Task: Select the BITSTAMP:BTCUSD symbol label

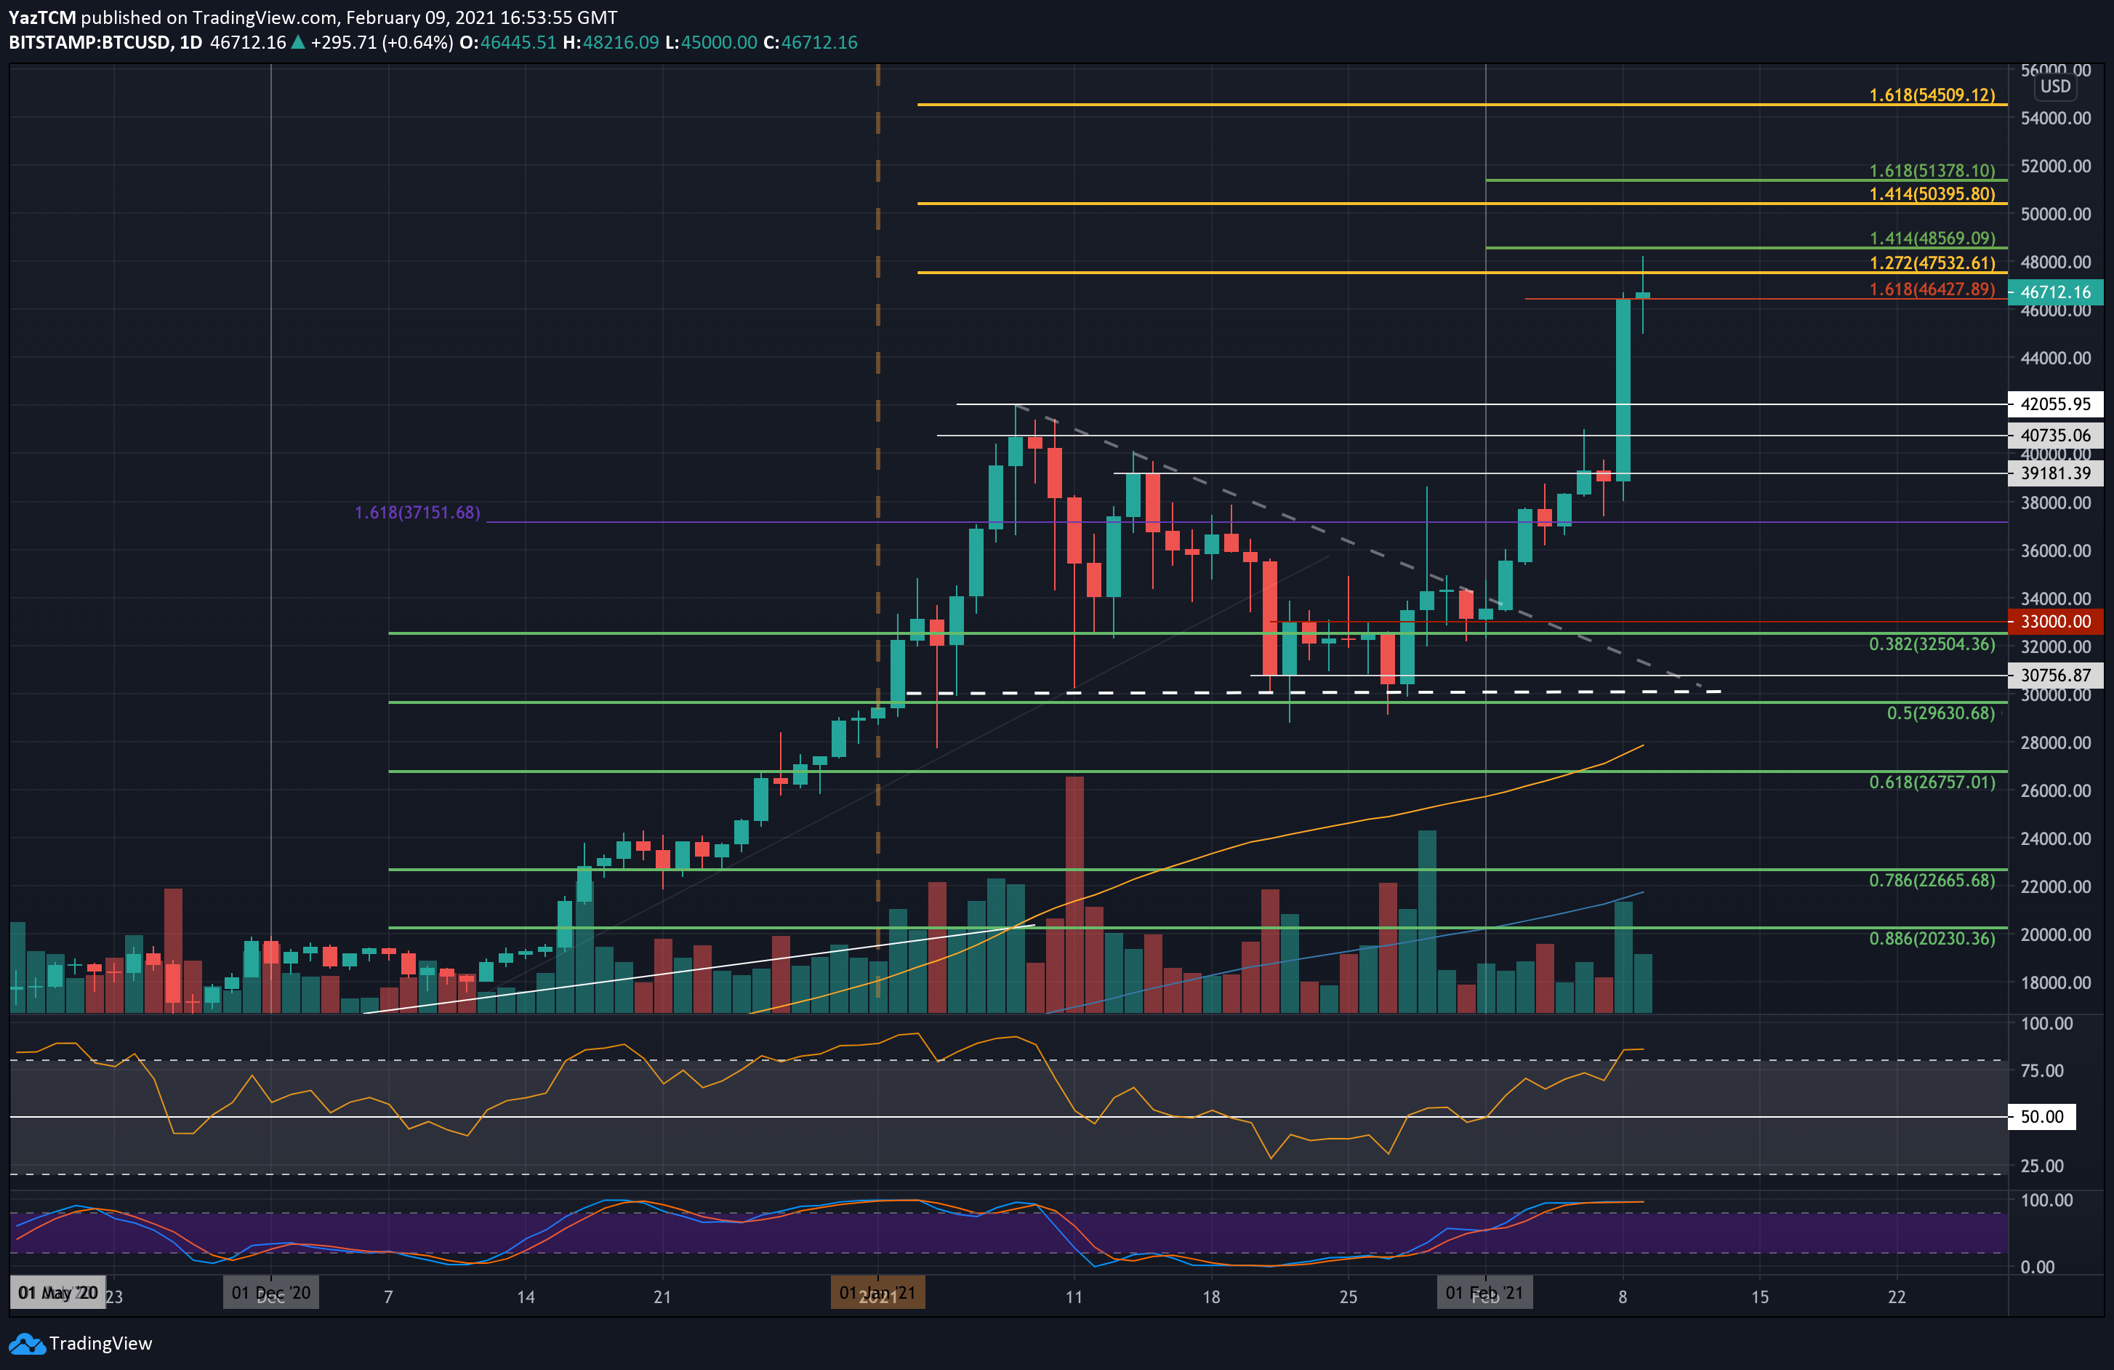Action: (x=89, y=41)
